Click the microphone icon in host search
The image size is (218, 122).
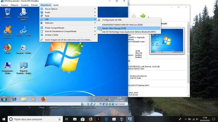(60, 119)
